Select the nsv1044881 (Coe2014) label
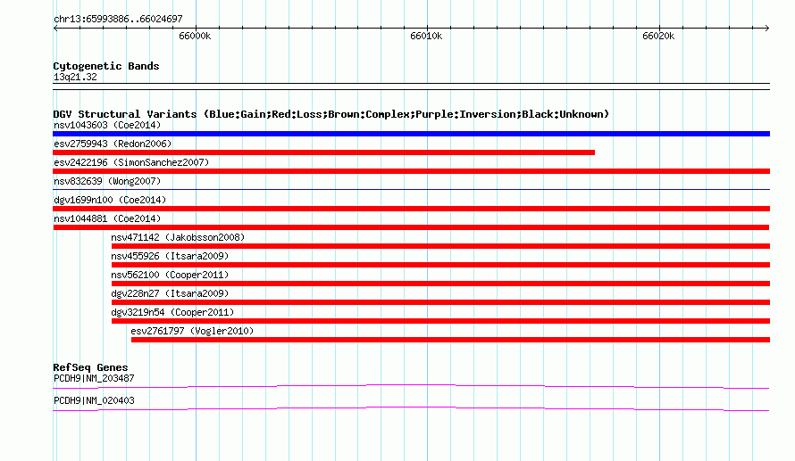The image size is (795, 461). click(107, 218)
